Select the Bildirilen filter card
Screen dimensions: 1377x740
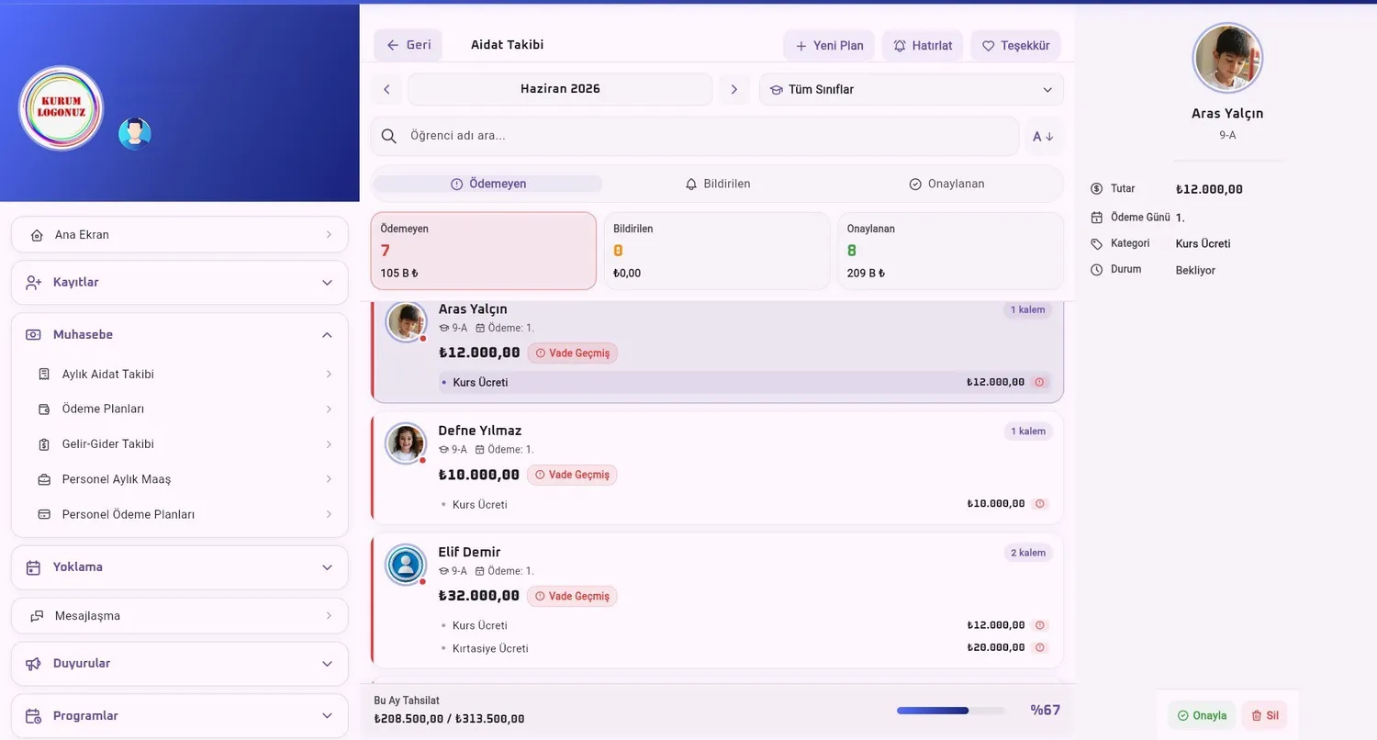pyautogui.click(x=716, y=251)
